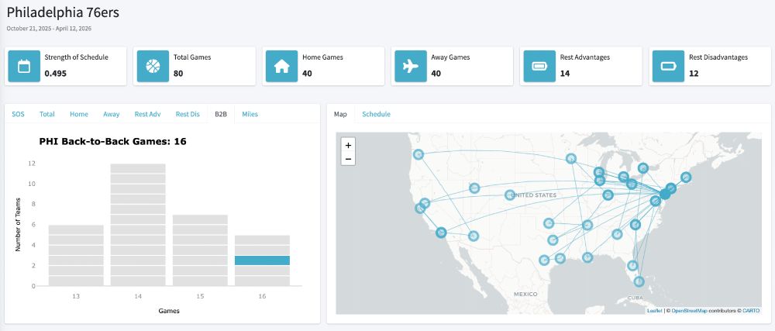The width and height of the screenshot is (775, 331).
Task: Click the Denver marker left of UNITED STATES label
Action: pos(510,195)
